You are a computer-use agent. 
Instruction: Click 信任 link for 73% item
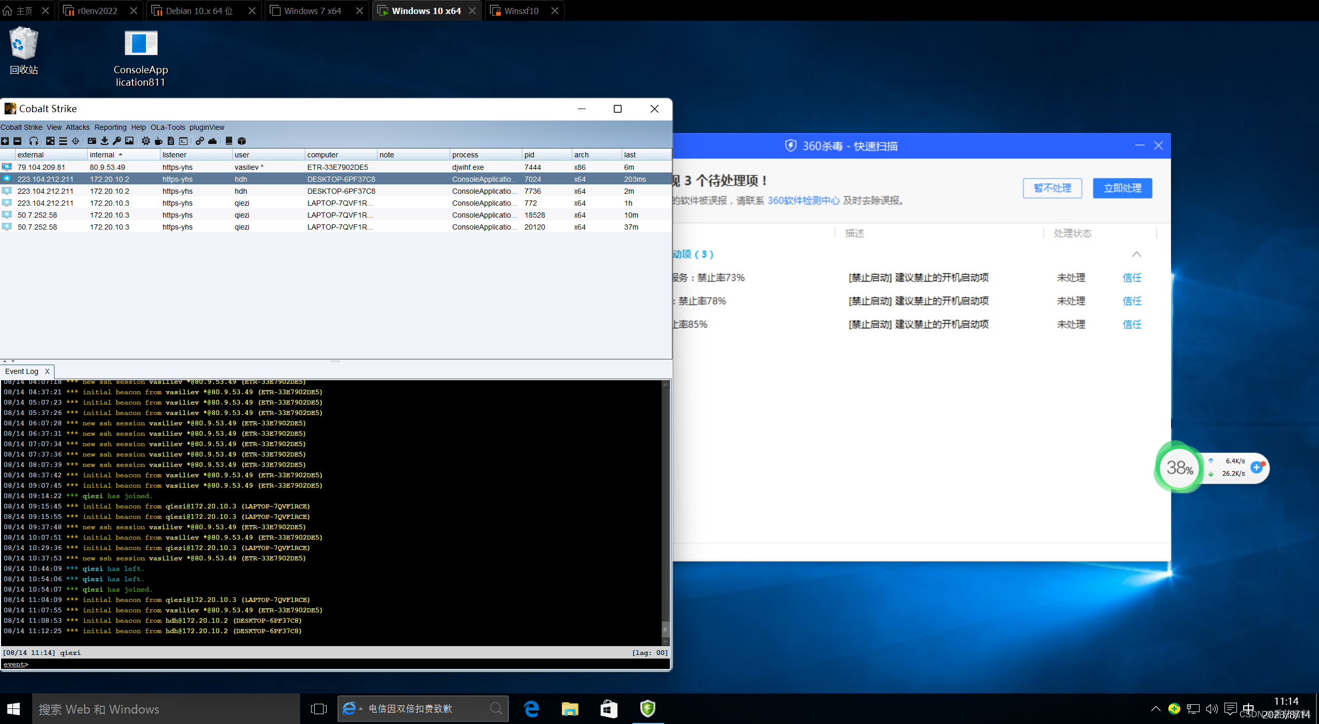coord(1132,278)
